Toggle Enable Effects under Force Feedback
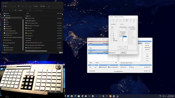175x98 pixels. click(129, 29)
